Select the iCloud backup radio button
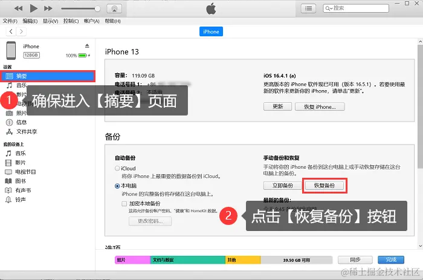The height and width of the screenshot is (280, 423). coord(117,168)
